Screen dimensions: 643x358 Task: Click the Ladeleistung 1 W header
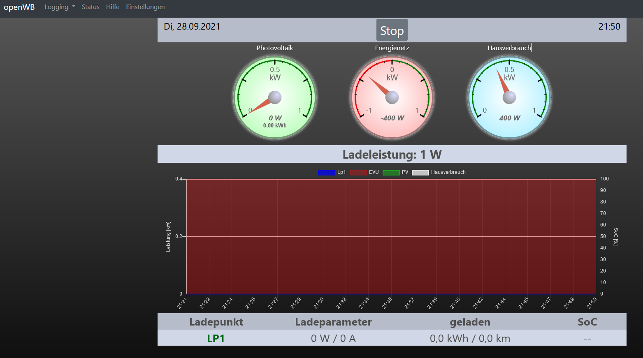[x=392, y=155]
